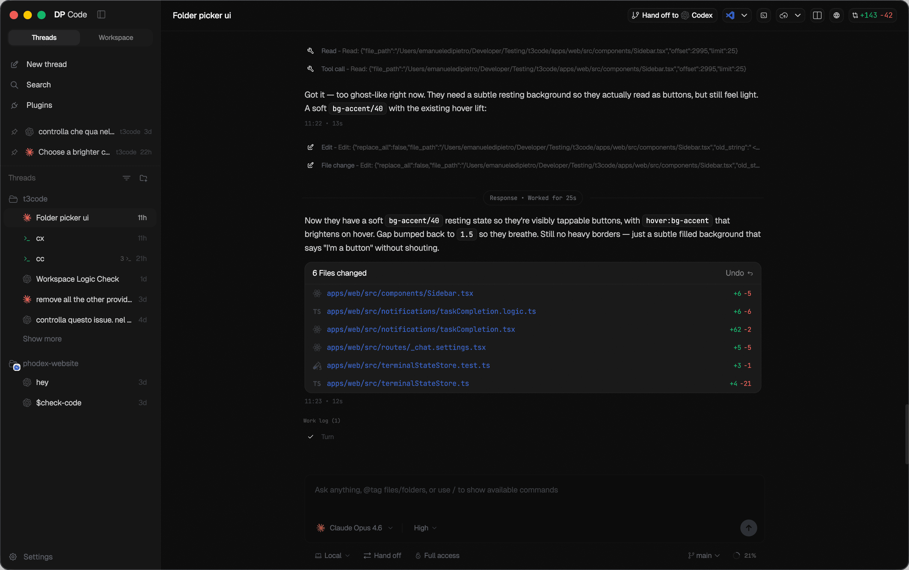This screenshot has width=909, height=570.
Task: Unpin the 'controlla che qua nel...' thread
Action: click(14, 132)
